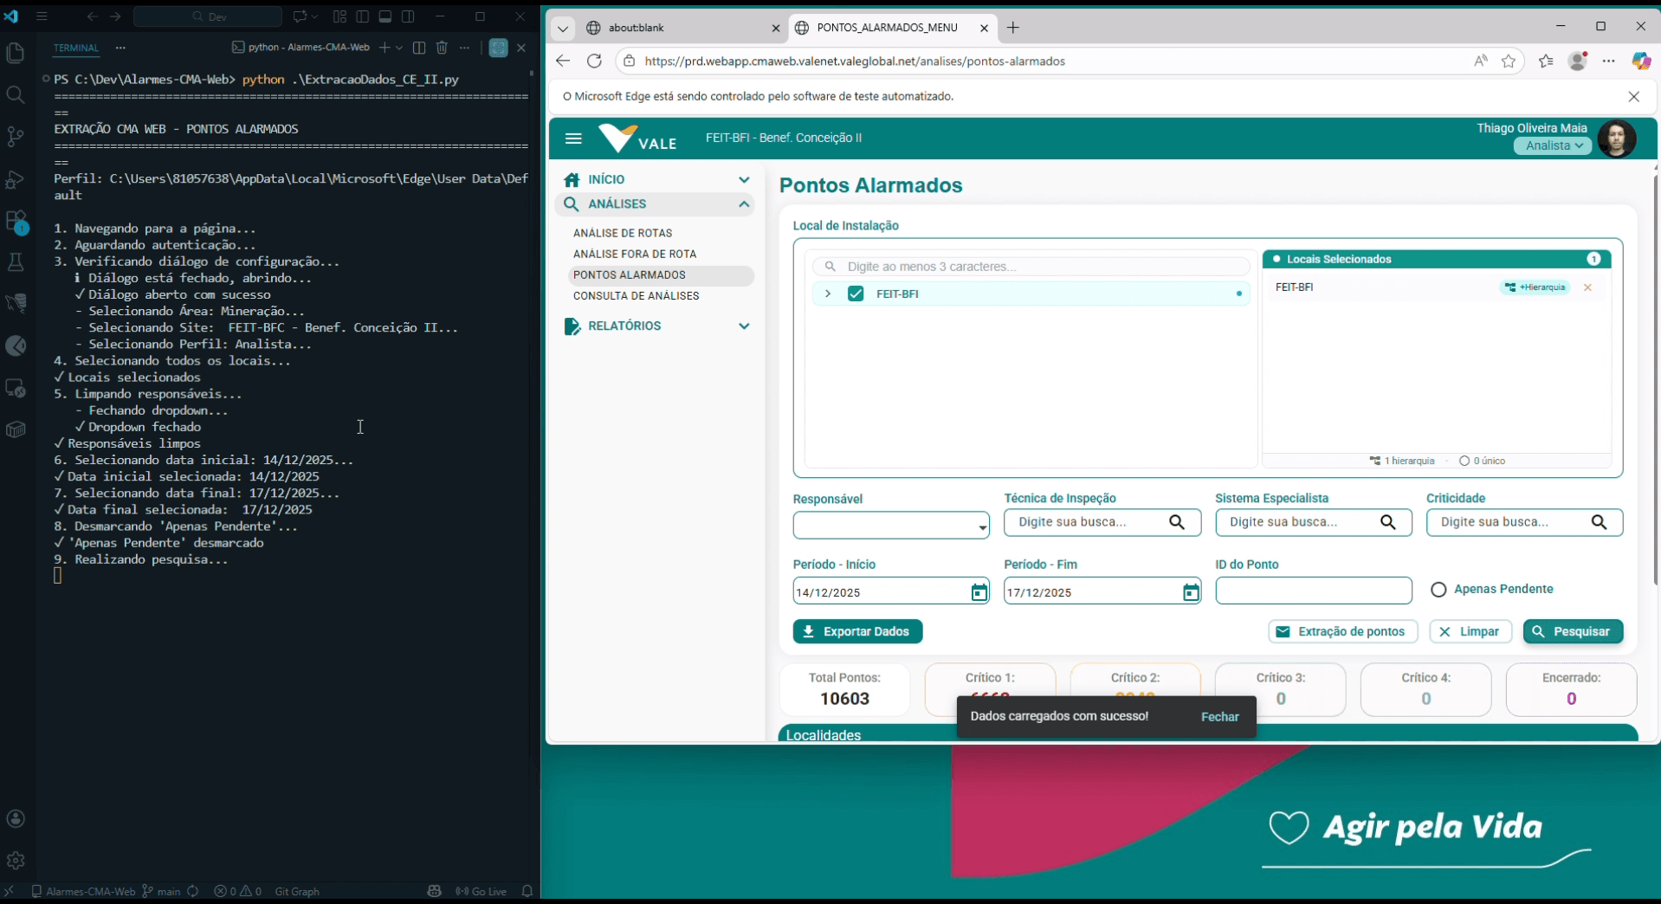Refresh the Edge browser page
1661x904 pixels.
(594, 61)
